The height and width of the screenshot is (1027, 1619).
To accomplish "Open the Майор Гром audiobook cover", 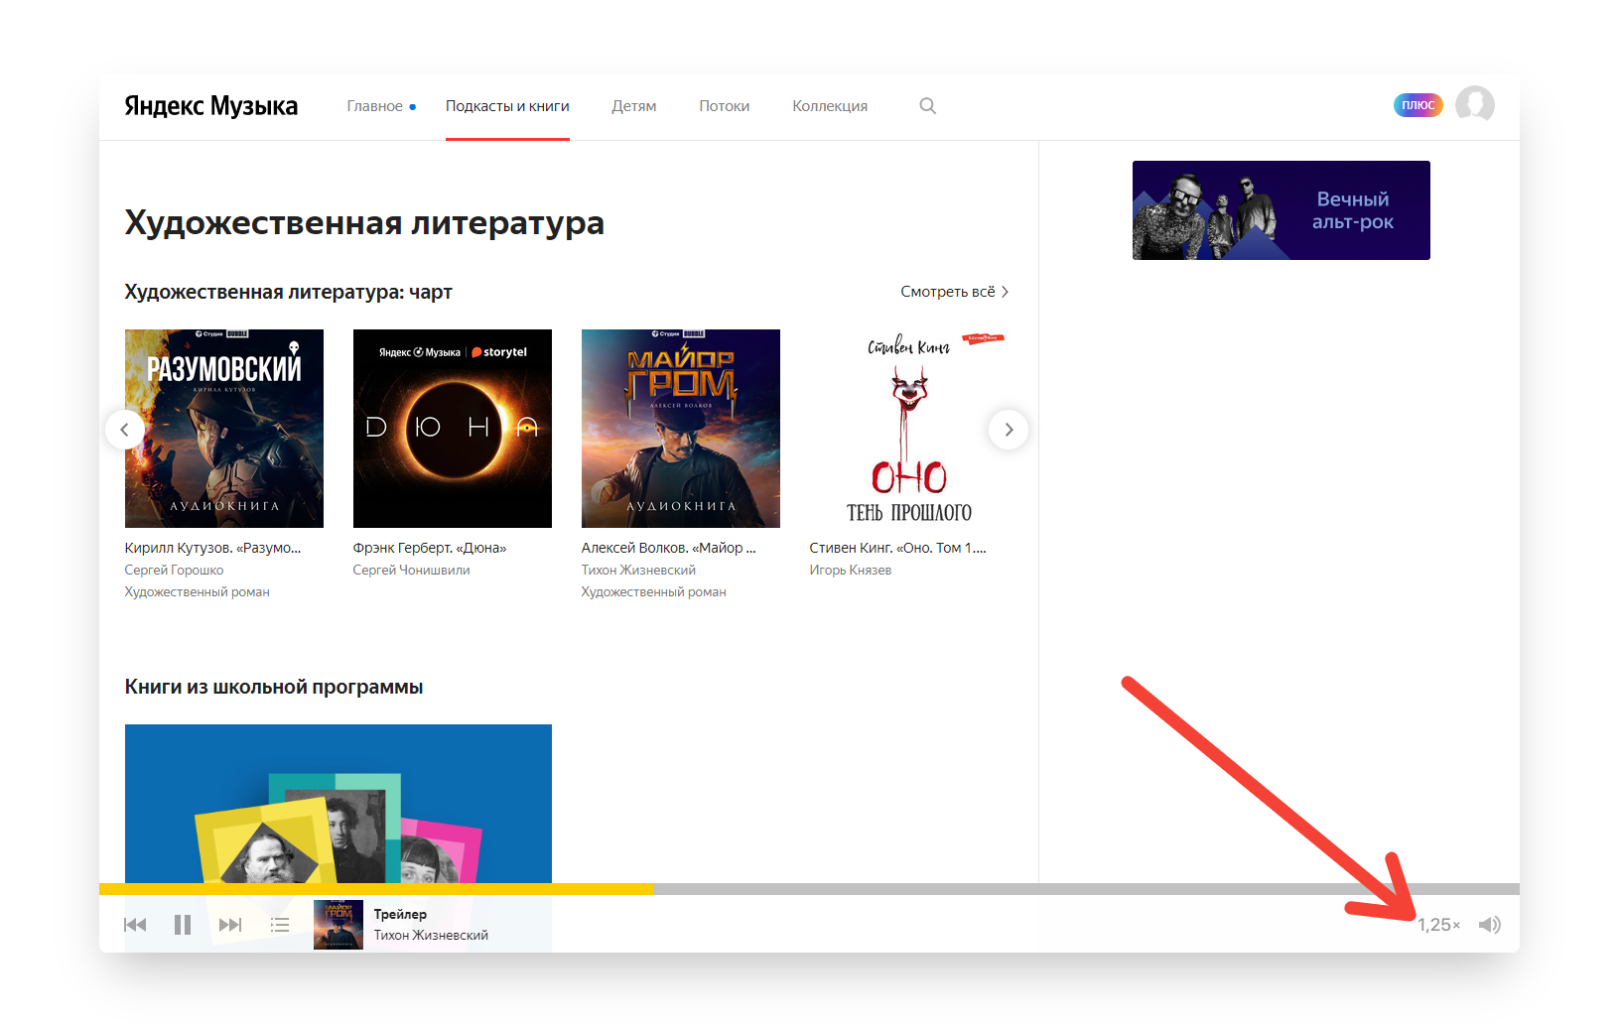I will pos(681,429).
